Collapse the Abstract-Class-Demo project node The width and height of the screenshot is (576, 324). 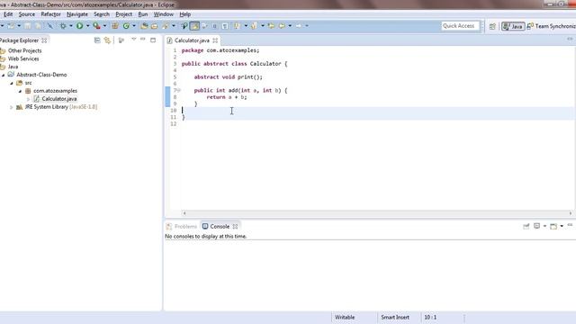tap(4, 75)
